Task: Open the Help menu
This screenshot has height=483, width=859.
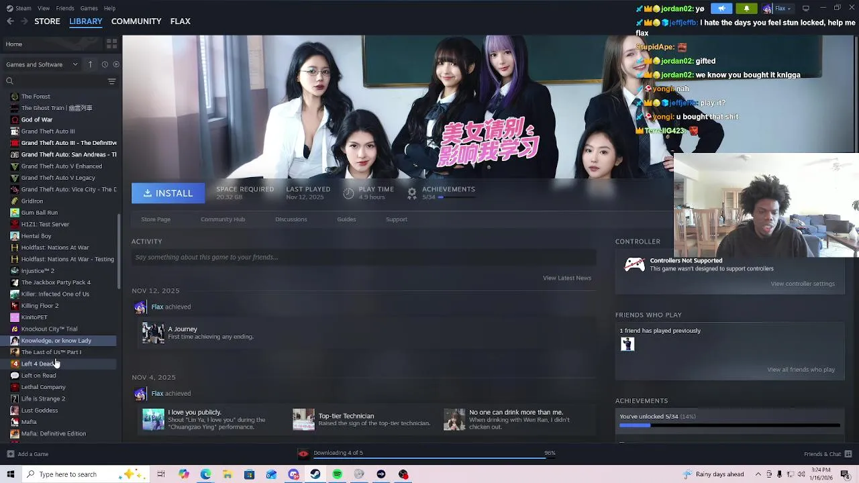Action: (x=109, y=8)
